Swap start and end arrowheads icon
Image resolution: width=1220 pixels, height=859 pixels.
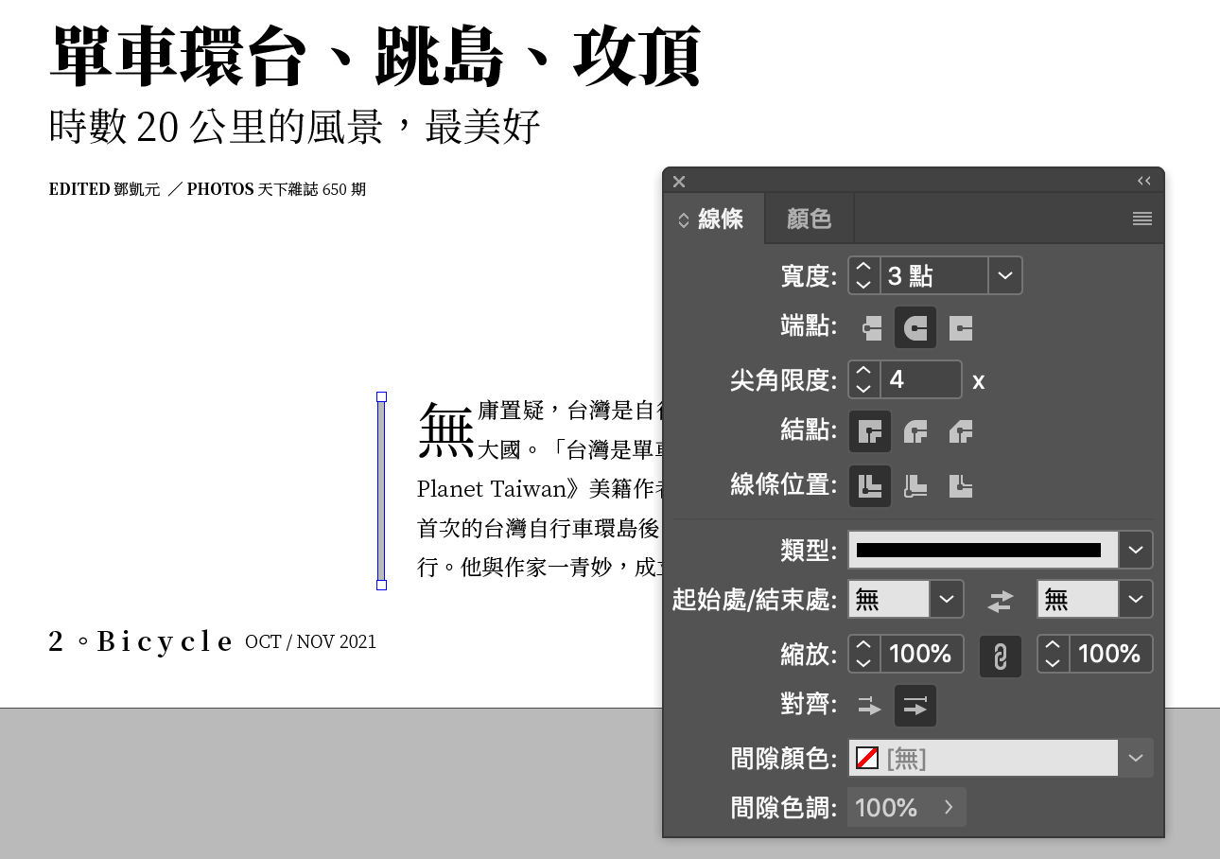(1001, 600)
